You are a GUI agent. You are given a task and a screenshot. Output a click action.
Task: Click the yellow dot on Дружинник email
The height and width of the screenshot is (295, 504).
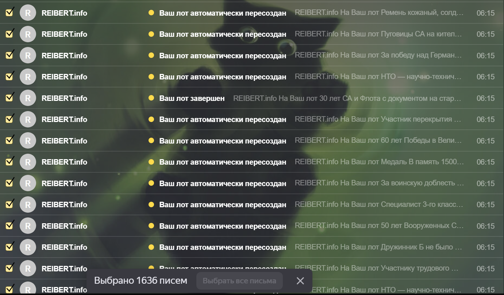[151, 247]
